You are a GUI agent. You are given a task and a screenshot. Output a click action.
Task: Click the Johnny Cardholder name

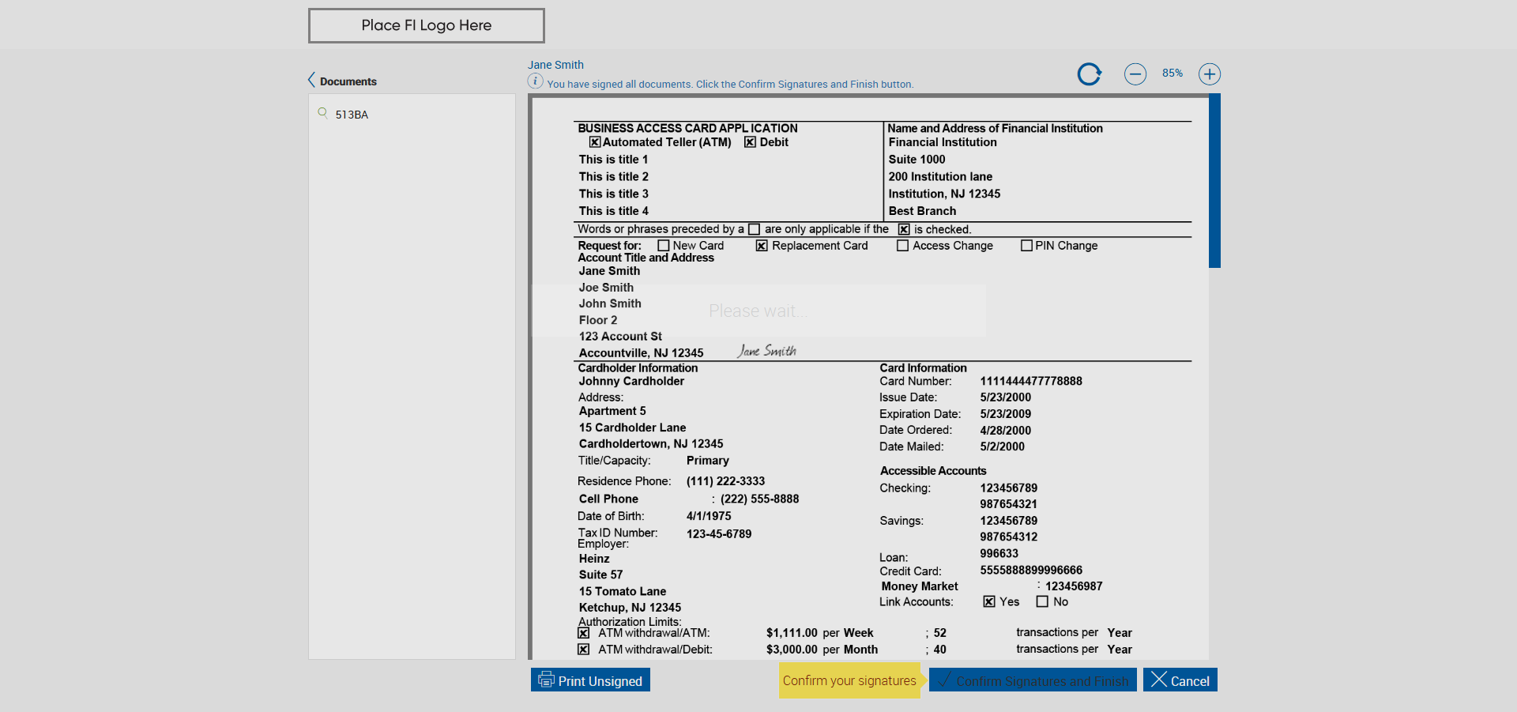pyautogui.click(x=631, y=381)
